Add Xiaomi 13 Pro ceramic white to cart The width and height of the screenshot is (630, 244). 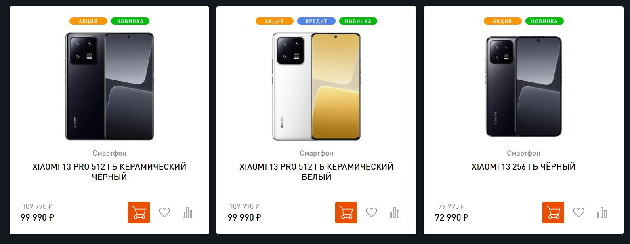click(x=346, y=212)
